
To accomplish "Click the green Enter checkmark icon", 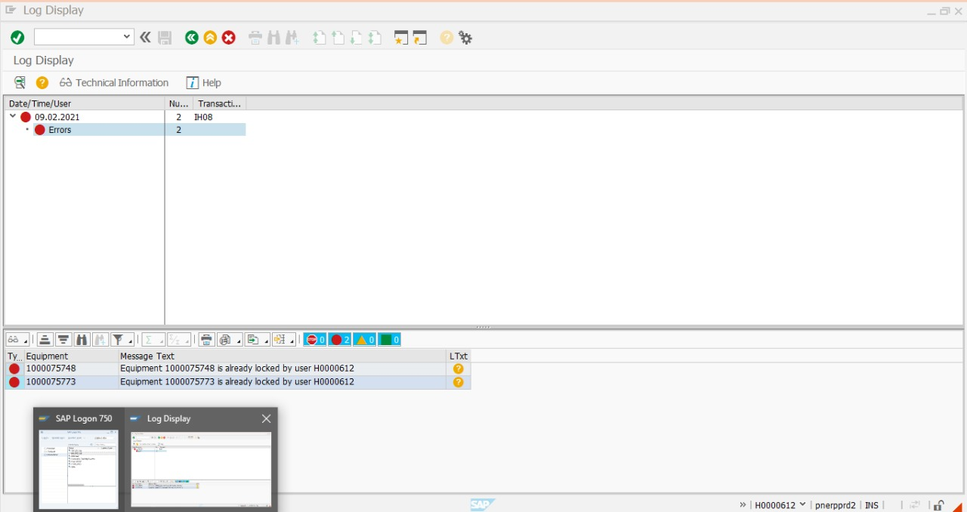I will pyautogui.click(x=17, y=38).
